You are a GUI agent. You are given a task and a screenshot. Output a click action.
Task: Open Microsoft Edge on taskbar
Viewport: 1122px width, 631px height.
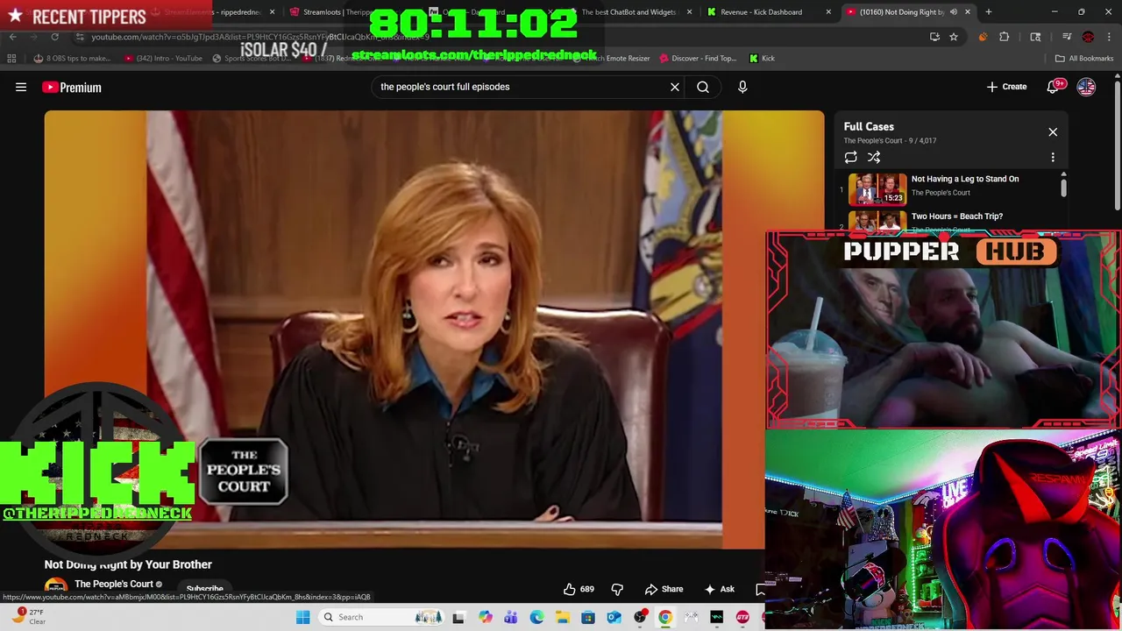pyautogui.click(x=536, y=617)
